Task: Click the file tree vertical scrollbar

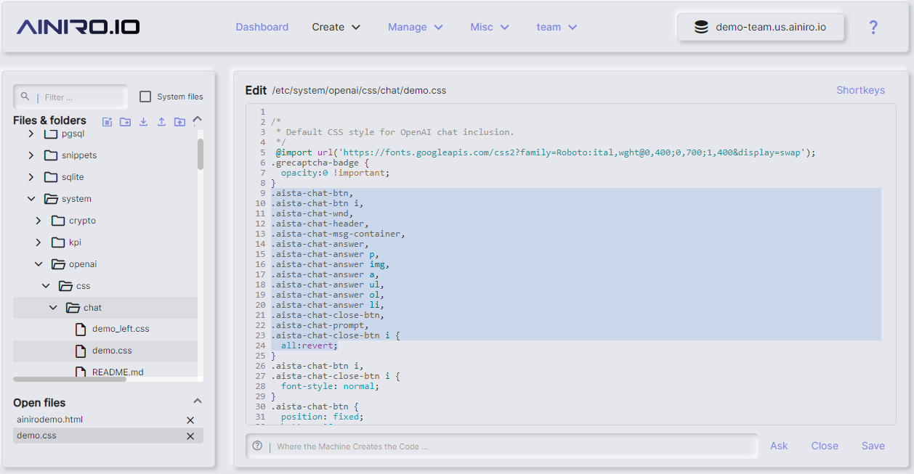Action: click(x=201, y=154)
